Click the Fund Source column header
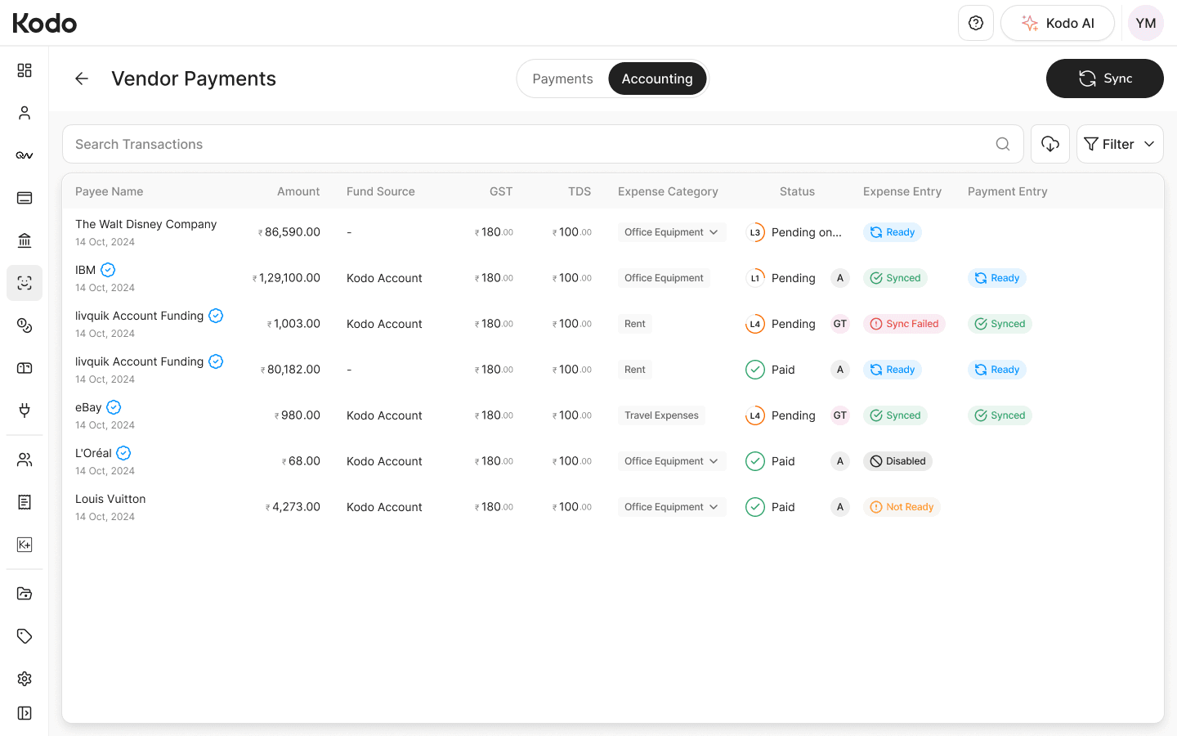Image resolution: width=1177 pixels, height=736 pixels. [x=381, y=191]
